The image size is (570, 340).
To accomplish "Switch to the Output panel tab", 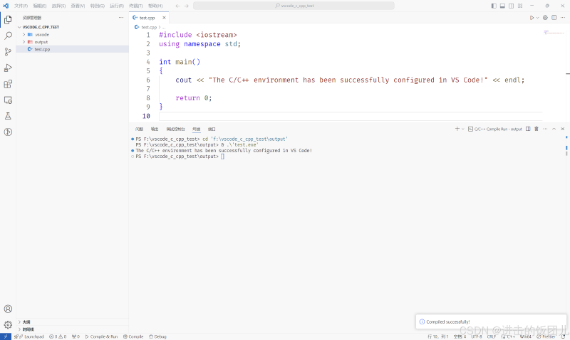I will click(x=155, y=129).
